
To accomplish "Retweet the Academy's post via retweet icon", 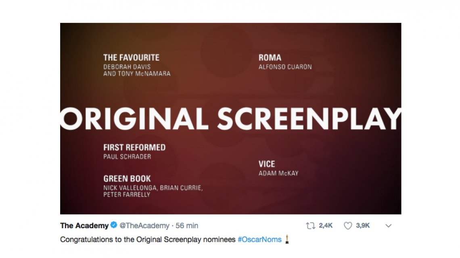I will click(309, 226).
